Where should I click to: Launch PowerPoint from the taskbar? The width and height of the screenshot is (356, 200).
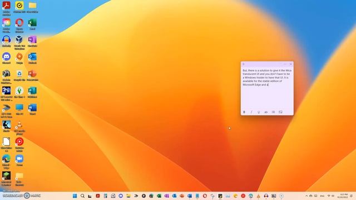[182, 196]
